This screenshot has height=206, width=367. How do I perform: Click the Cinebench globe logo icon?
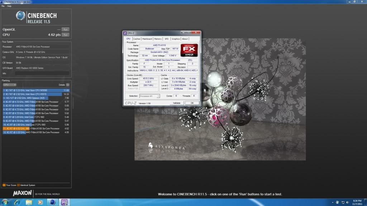(20, 16)
